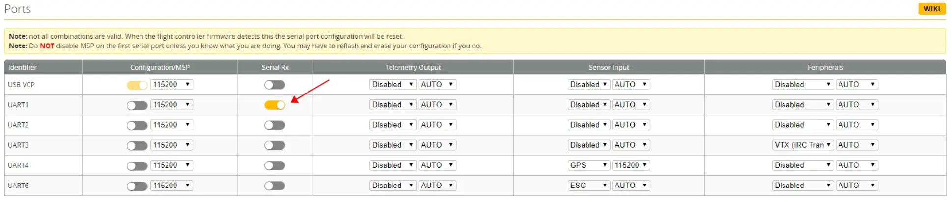
Task: Open UART3 peripherals VTX (IRC Tramp) dropdown
Action: (803, 145)
